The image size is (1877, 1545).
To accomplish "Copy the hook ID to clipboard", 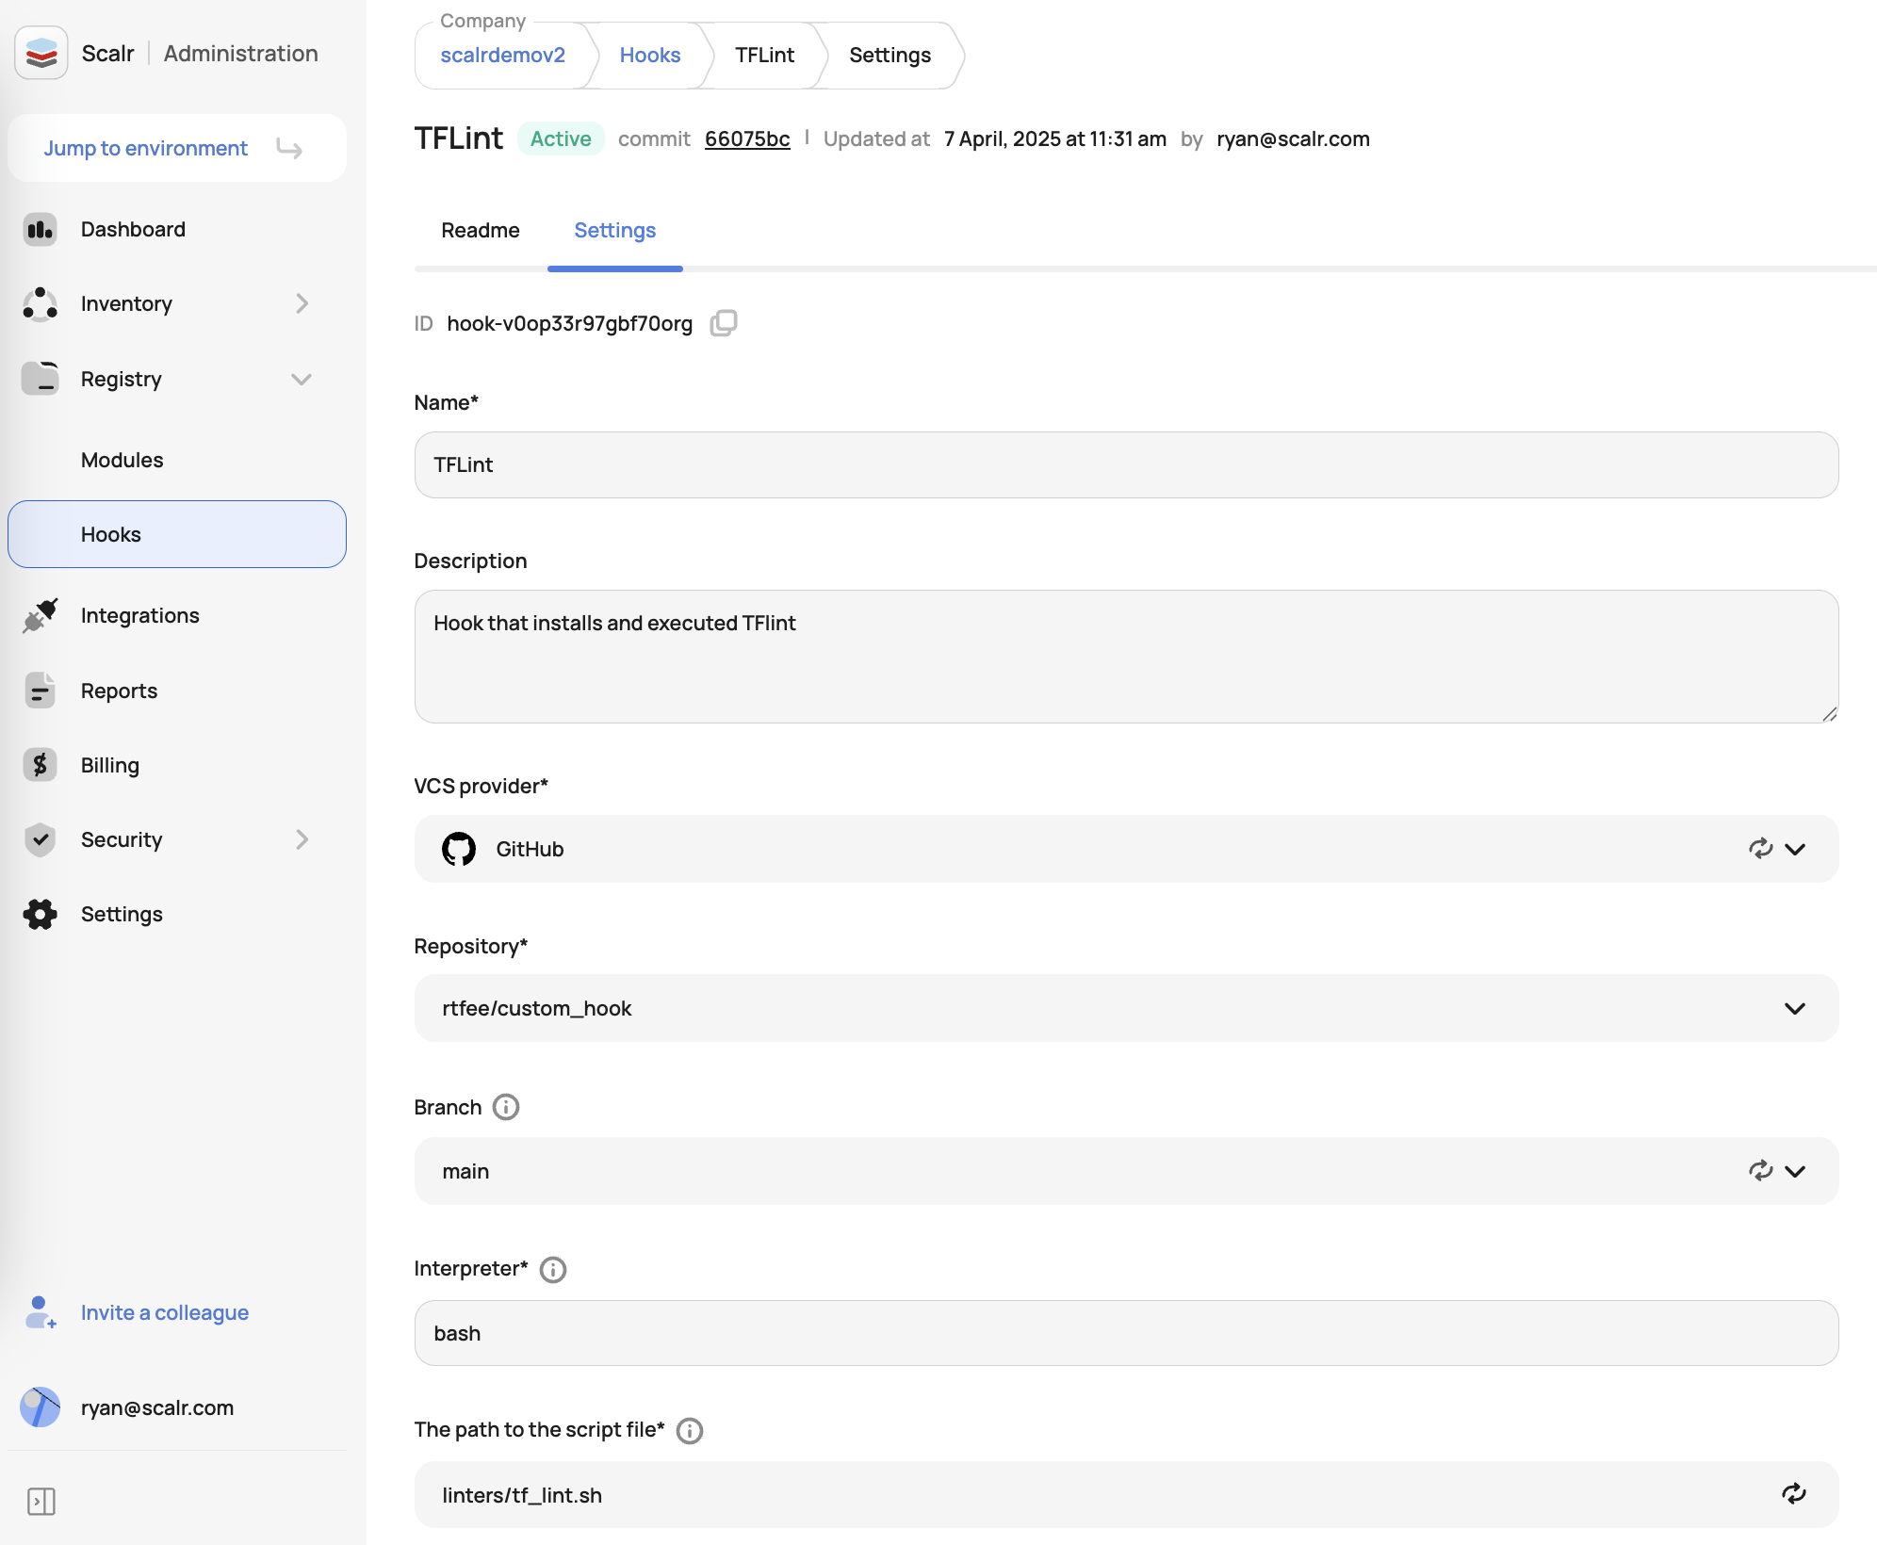I will pos(723,323).
